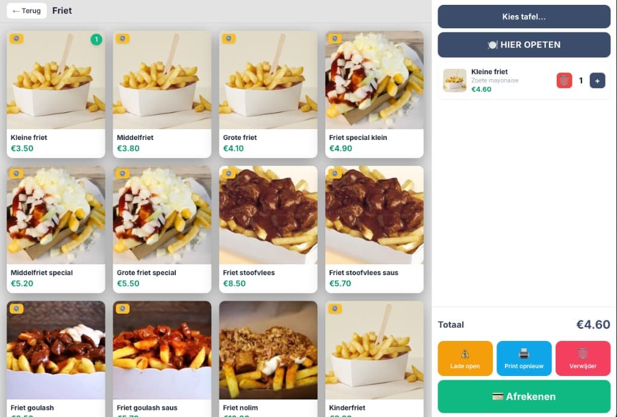Click the Friet category heading
This screenshot has height=417, width=617.
(62, 10)
